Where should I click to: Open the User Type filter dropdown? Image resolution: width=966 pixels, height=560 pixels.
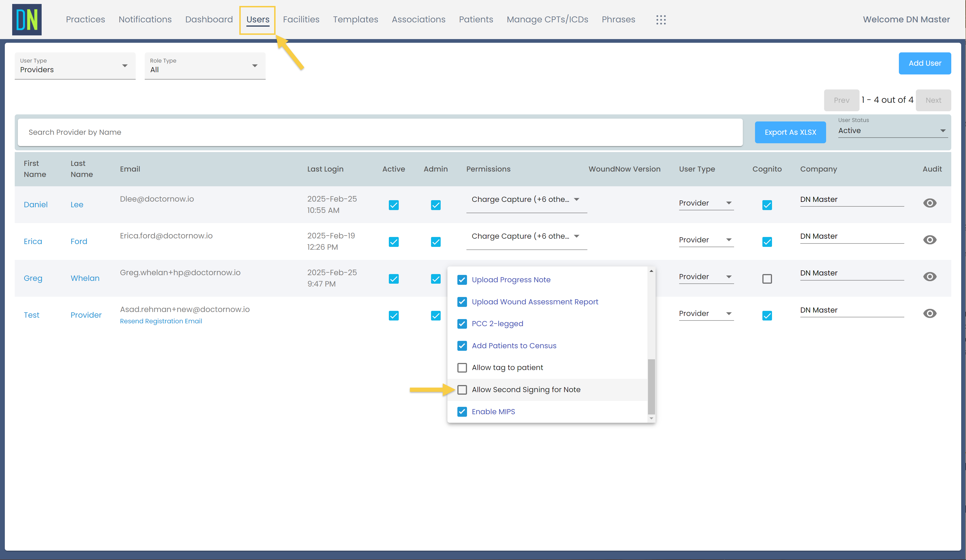point(74,66)
